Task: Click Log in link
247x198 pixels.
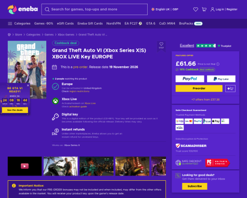Action: [x=220, y=9]
